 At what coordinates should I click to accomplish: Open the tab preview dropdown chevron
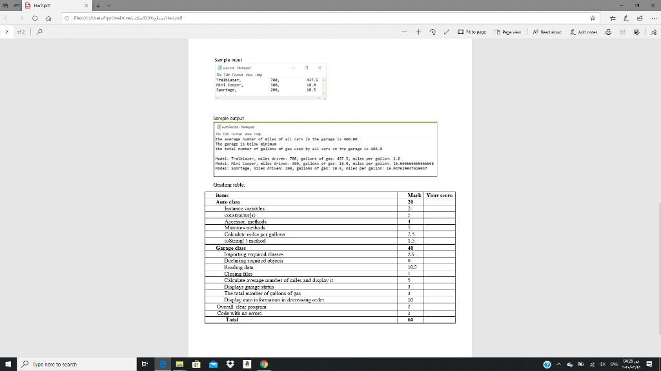click(108, 5)
